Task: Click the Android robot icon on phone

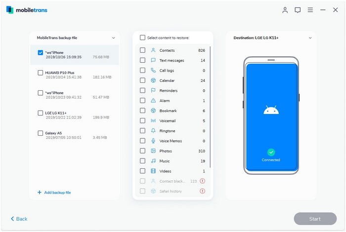Action: pos(271,110)
